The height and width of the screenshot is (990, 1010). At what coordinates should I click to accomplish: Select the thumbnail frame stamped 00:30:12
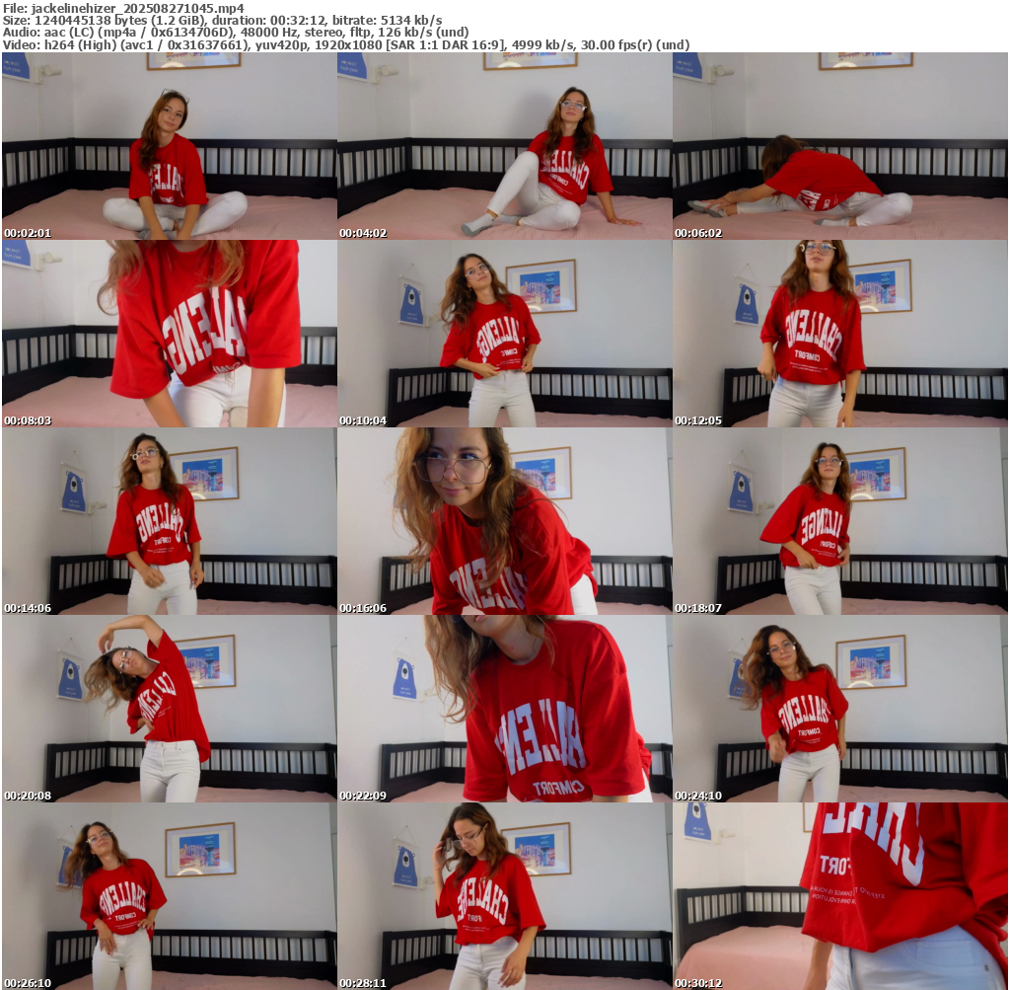[840, 896]
